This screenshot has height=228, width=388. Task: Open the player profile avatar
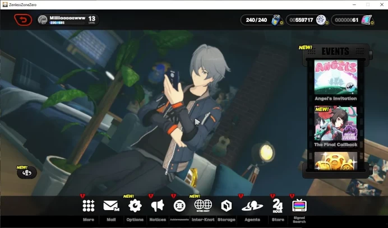pos(43,20)
